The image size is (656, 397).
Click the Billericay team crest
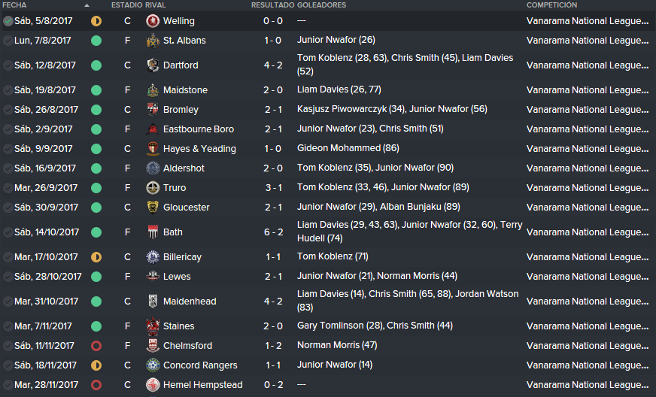click(153, 257)
